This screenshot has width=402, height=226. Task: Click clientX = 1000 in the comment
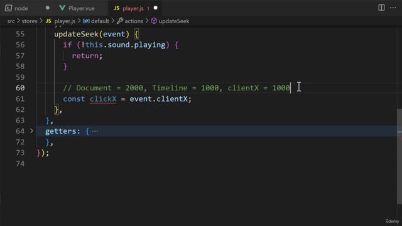click(x=259, y=88)
